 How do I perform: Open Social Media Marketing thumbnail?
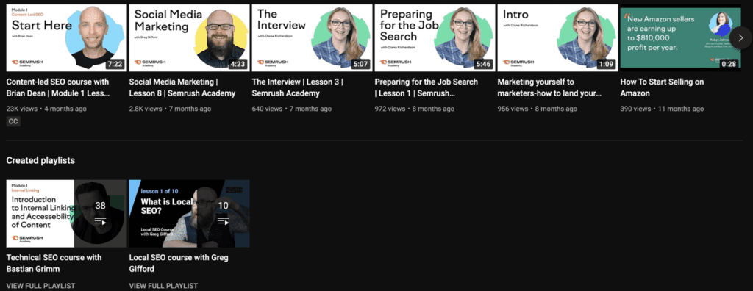[189, 38]
